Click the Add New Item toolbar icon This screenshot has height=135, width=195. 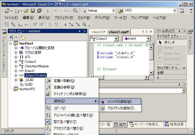click(x=16, y=11)
